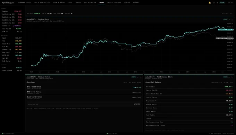Open the Capital Routing tab
Viewport: 236px width, 135px height.
(x=114, y=2)
